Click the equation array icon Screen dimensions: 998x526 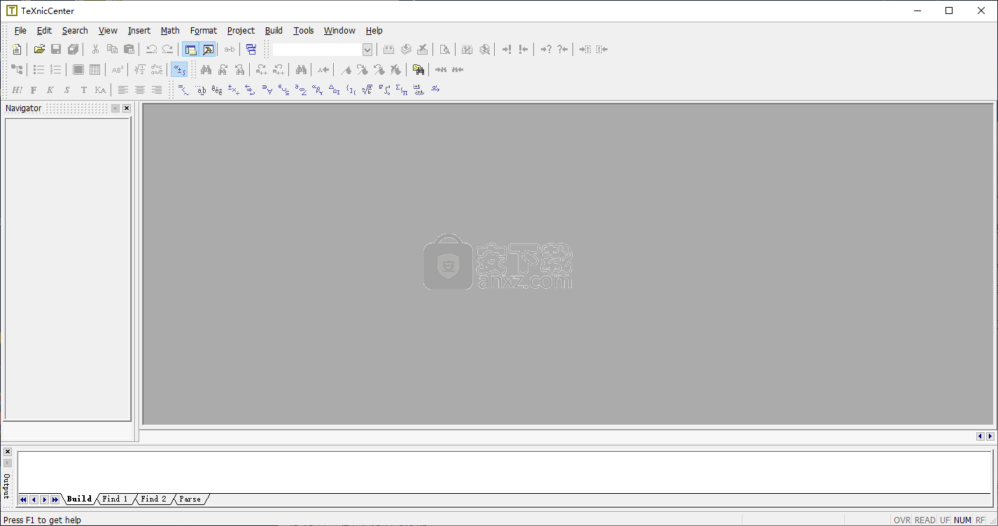click(x=157, y=70)
